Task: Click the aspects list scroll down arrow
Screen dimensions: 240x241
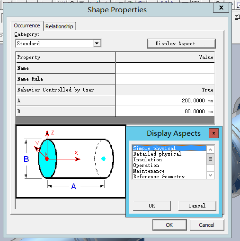Action: pyautogui.click(x=210, y=175)
